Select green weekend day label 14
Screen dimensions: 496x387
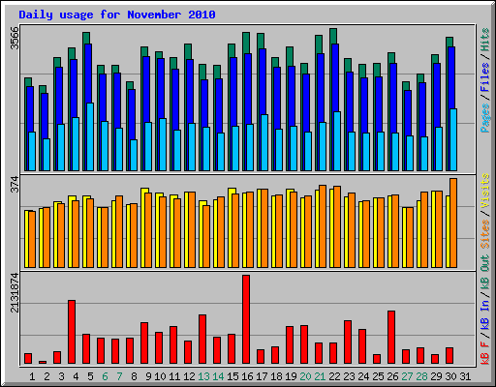218,376
